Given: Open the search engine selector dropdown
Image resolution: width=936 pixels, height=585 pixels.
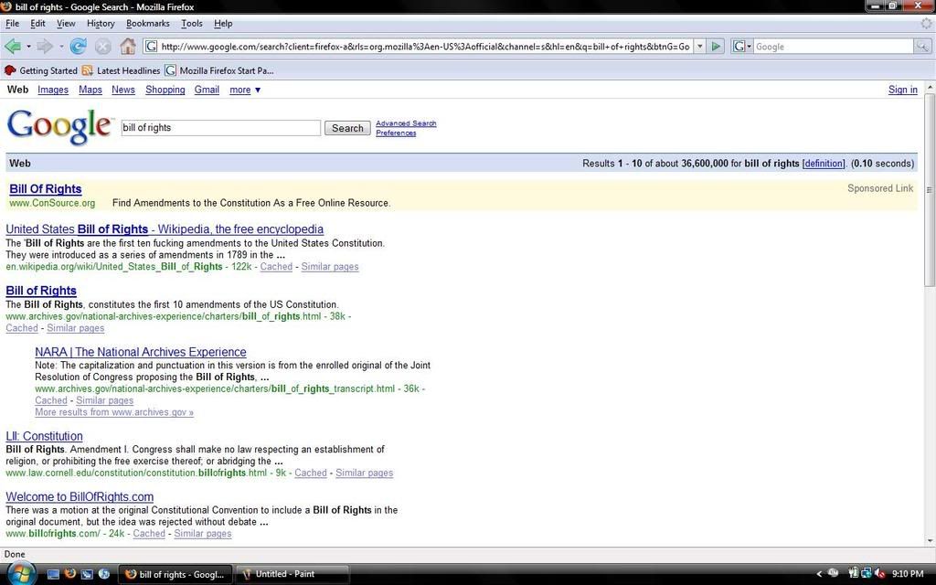Looking at the screenshot, I should click(741, 46).
